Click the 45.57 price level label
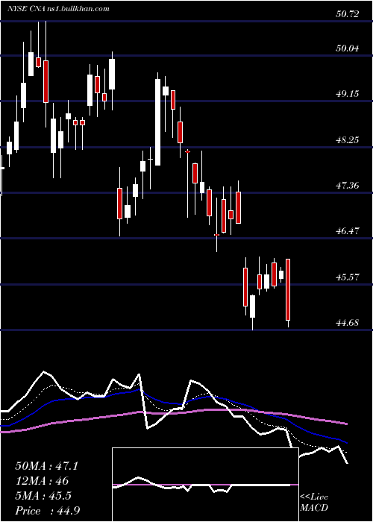The width and height of the screenshot is (373, 522). pos(348,277)
